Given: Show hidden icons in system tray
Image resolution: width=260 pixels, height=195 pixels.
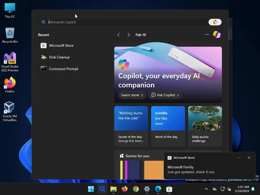Looking at the screenshot, I should [206, 189].
